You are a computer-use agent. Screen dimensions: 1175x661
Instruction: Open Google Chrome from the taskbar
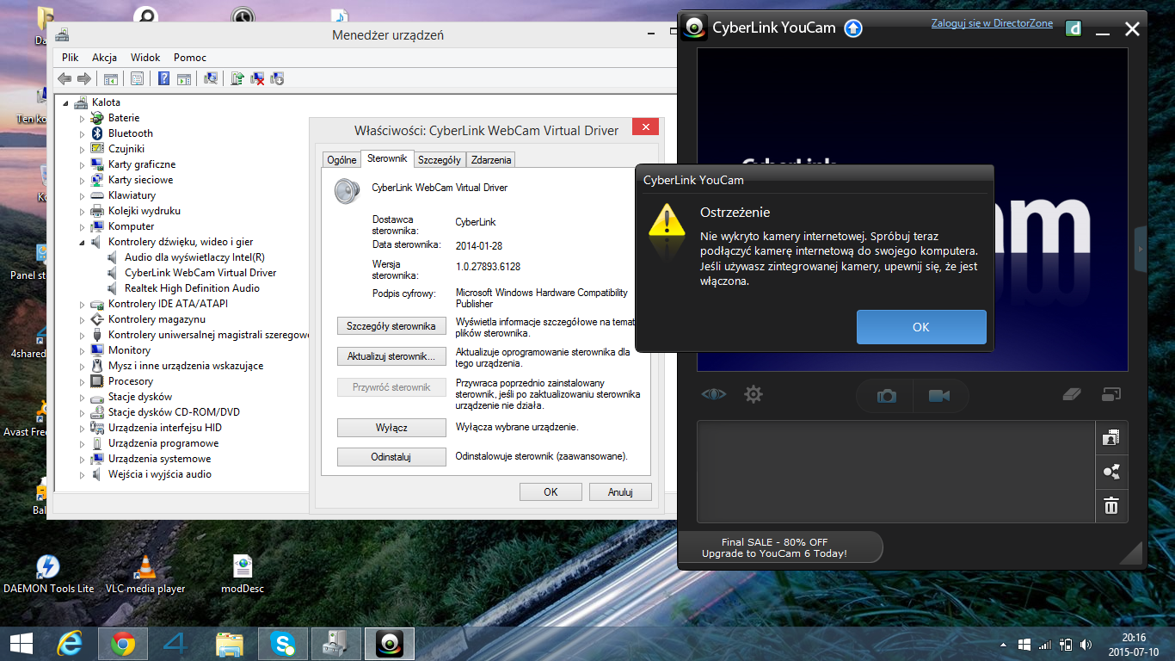point(123,643)
